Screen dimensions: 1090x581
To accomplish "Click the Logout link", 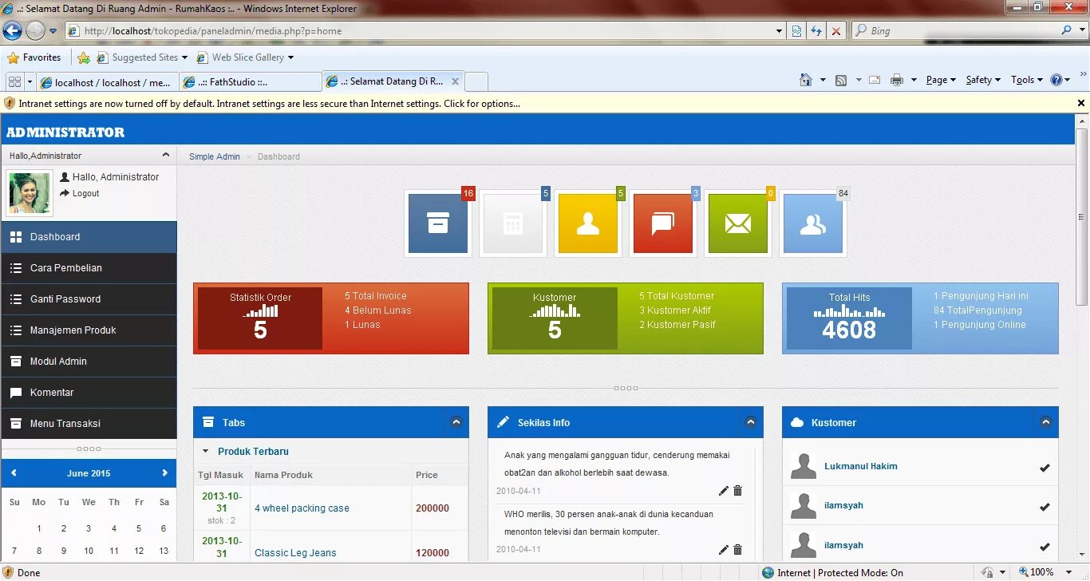I will [85, 193].
